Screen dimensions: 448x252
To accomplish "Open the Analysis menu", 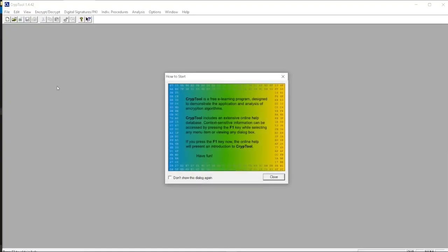I will (x=138, y=12).
